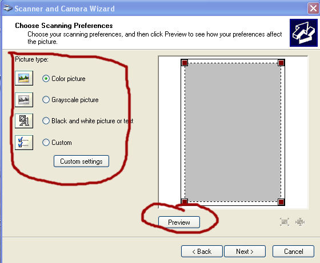Choose Black and white picture or text
The width and height of the screenshot is (320, 263).
(46, 121)
